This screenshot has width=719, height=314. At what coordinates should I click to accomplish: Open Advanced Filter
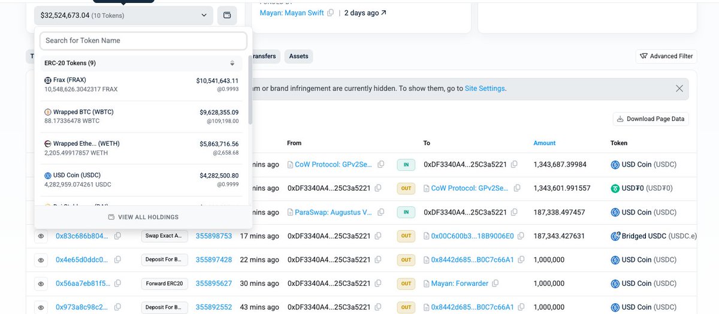pos(666,56)
